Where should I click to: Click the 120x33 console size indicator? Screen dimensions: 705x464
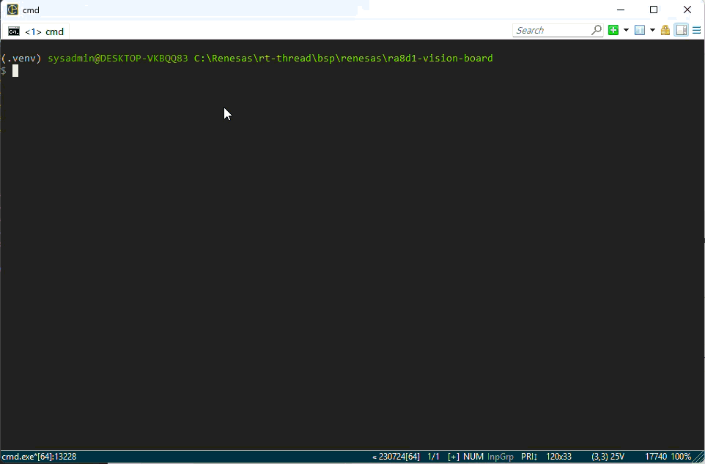coord(558,457)
